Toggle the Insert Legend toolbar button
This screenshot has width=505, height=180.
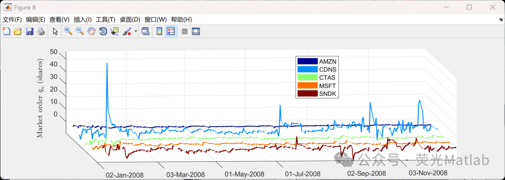point(171,31)
